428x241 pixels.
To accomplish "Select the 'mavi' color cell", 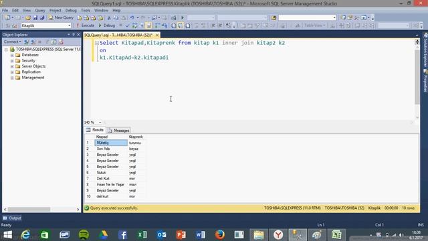I will point(136,185).
